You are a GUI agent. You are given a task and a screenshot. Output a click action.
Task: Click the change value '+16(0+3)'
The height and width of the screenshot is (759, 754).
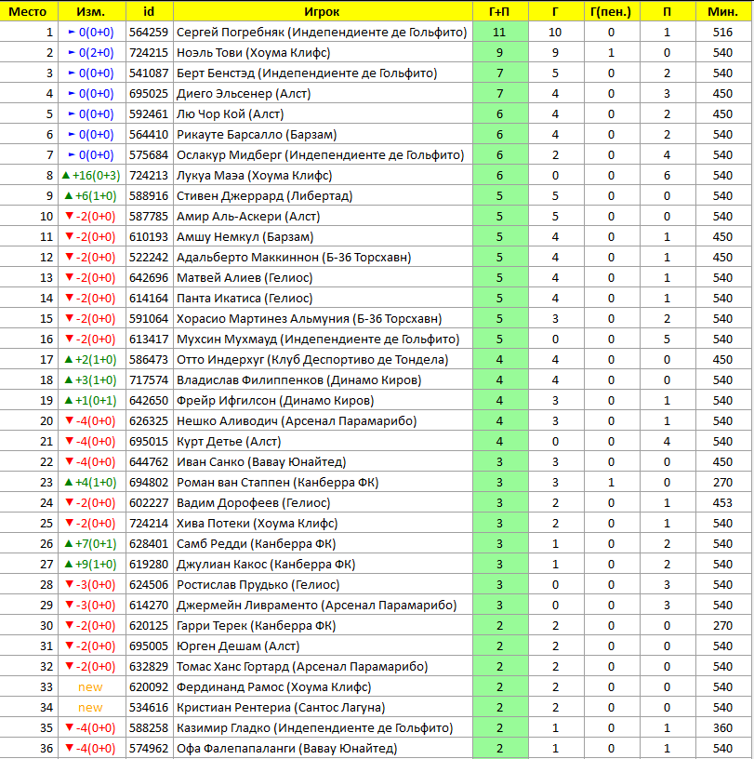pos(97,175)
